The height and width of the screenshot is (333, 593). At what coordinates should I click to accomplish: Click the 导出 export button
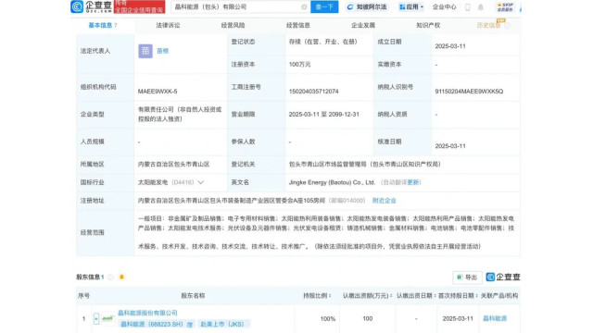click(467, 277)
